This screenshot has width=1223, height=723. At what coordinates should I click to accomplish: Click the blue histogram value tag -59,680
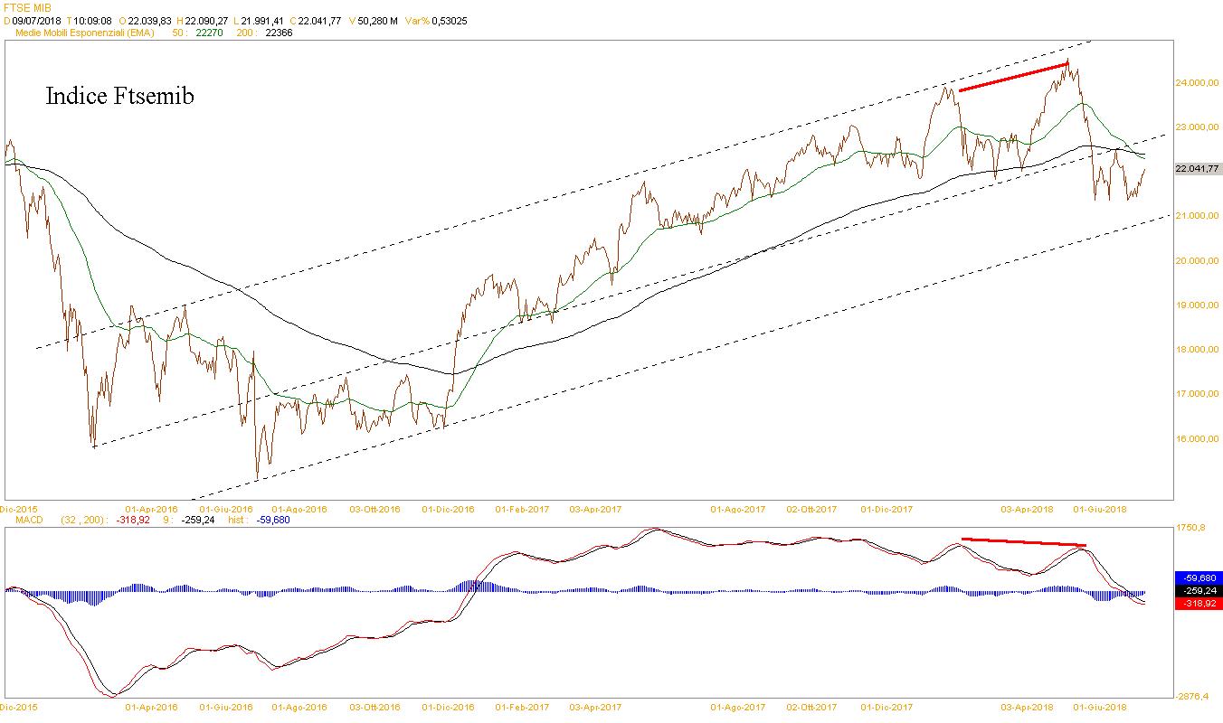coord(1197,577)
